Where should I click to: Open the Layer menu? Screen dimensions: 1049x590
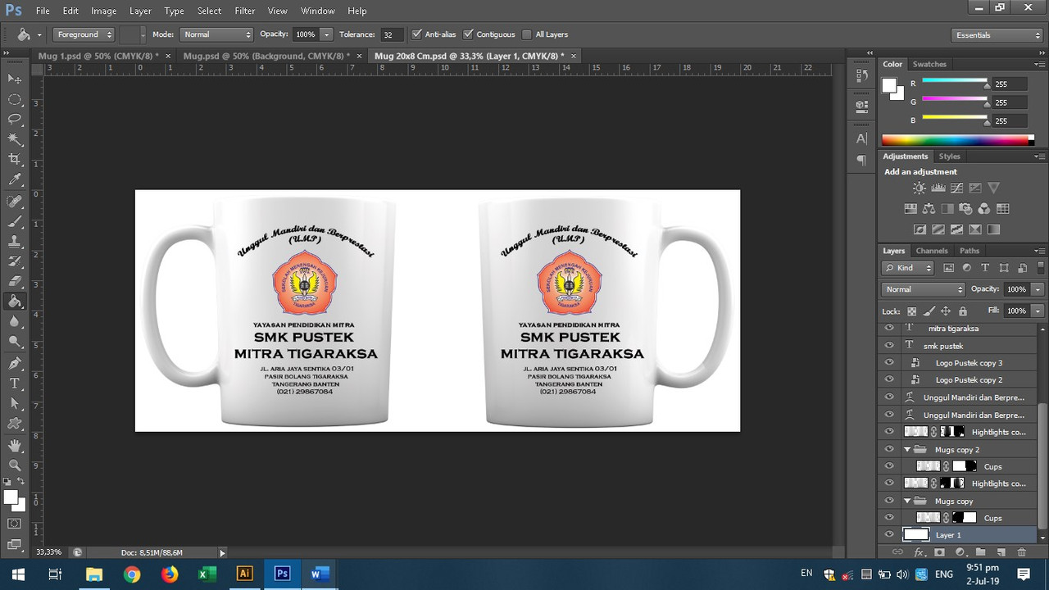click(x=140, y=11)
